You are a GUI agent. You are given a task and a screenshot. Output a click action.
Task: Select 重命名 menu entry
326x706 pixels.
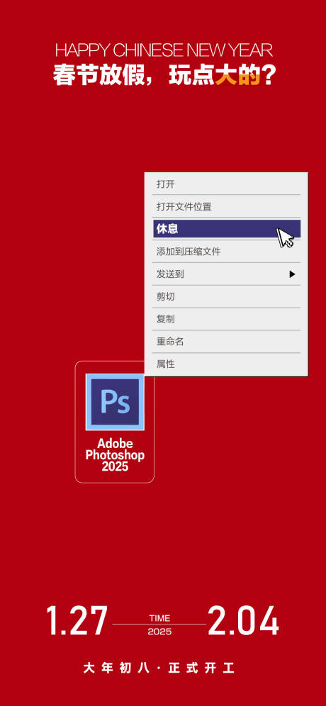click(227, 341)
